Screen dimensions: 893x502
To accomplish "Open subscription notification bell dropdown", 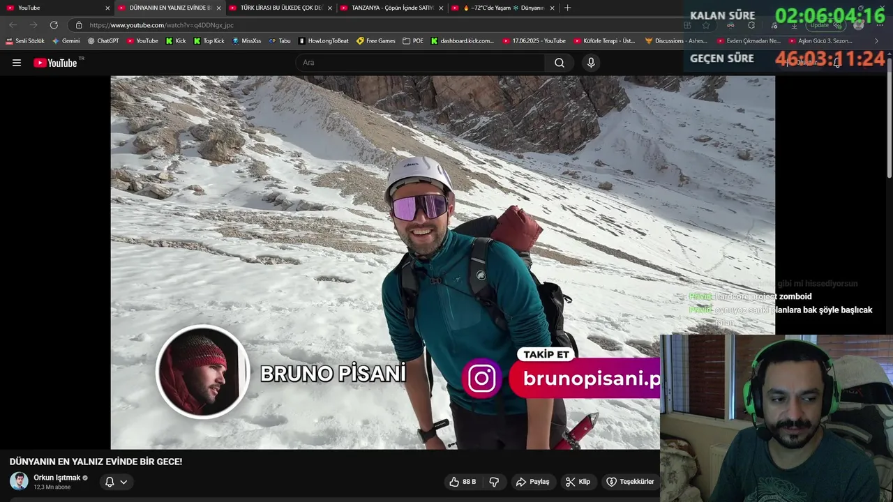I will click(116, 482).
